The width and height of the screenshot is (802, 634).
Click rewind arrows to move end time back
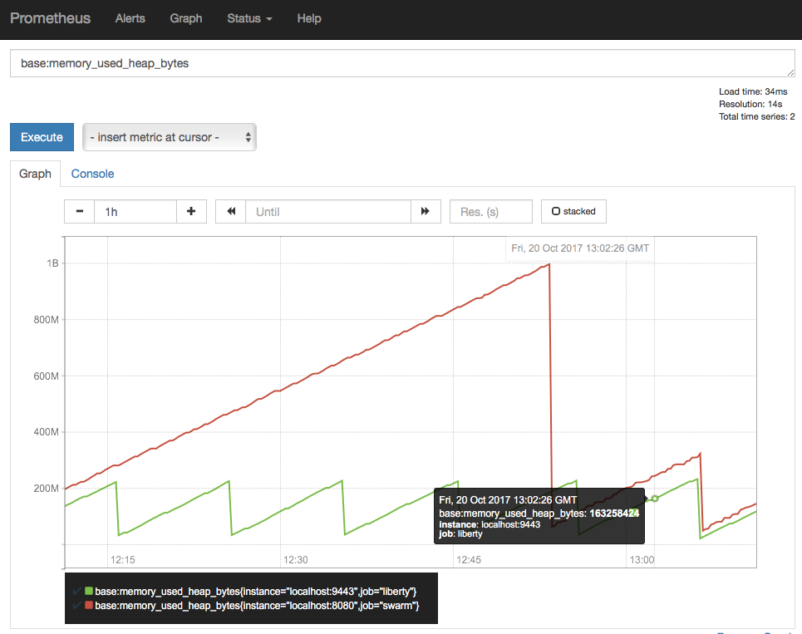230,211
